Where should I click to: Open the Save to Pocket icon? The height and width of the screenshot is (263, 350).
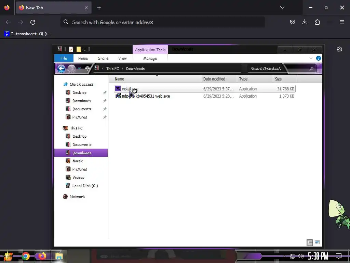point(293,22)
